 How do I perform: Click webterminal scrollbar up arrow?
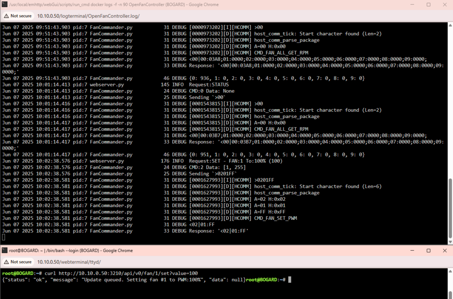click(x=450, y=271)
